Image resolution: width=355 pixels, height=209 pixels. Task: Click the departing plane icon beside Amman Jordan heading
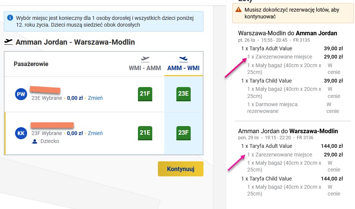pyautogui.click(x=8, y=42)
